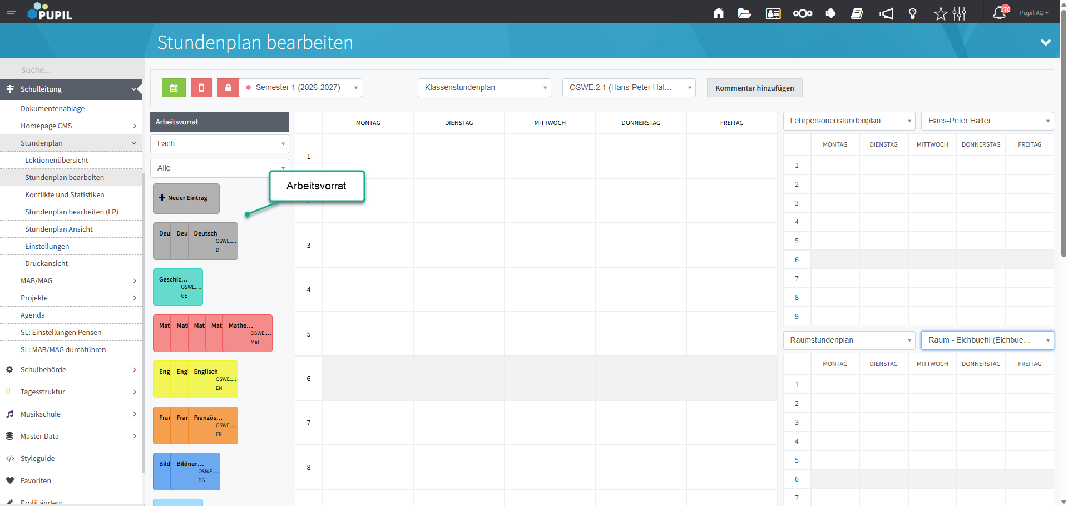Viewport: 1068px width, 506px height.
Task: Open the OSWE.2.1 class dropdown
Action: [629, 88]
